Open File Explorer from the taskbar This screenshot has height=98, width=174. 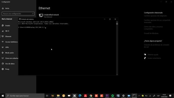point(58,96)
